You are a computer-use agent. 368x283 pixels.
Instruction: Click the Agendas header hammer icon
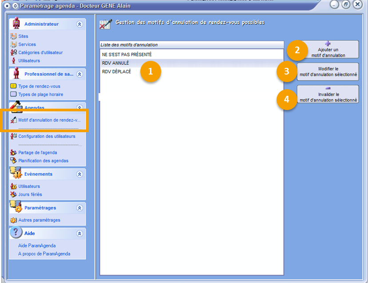pos(16,107)
